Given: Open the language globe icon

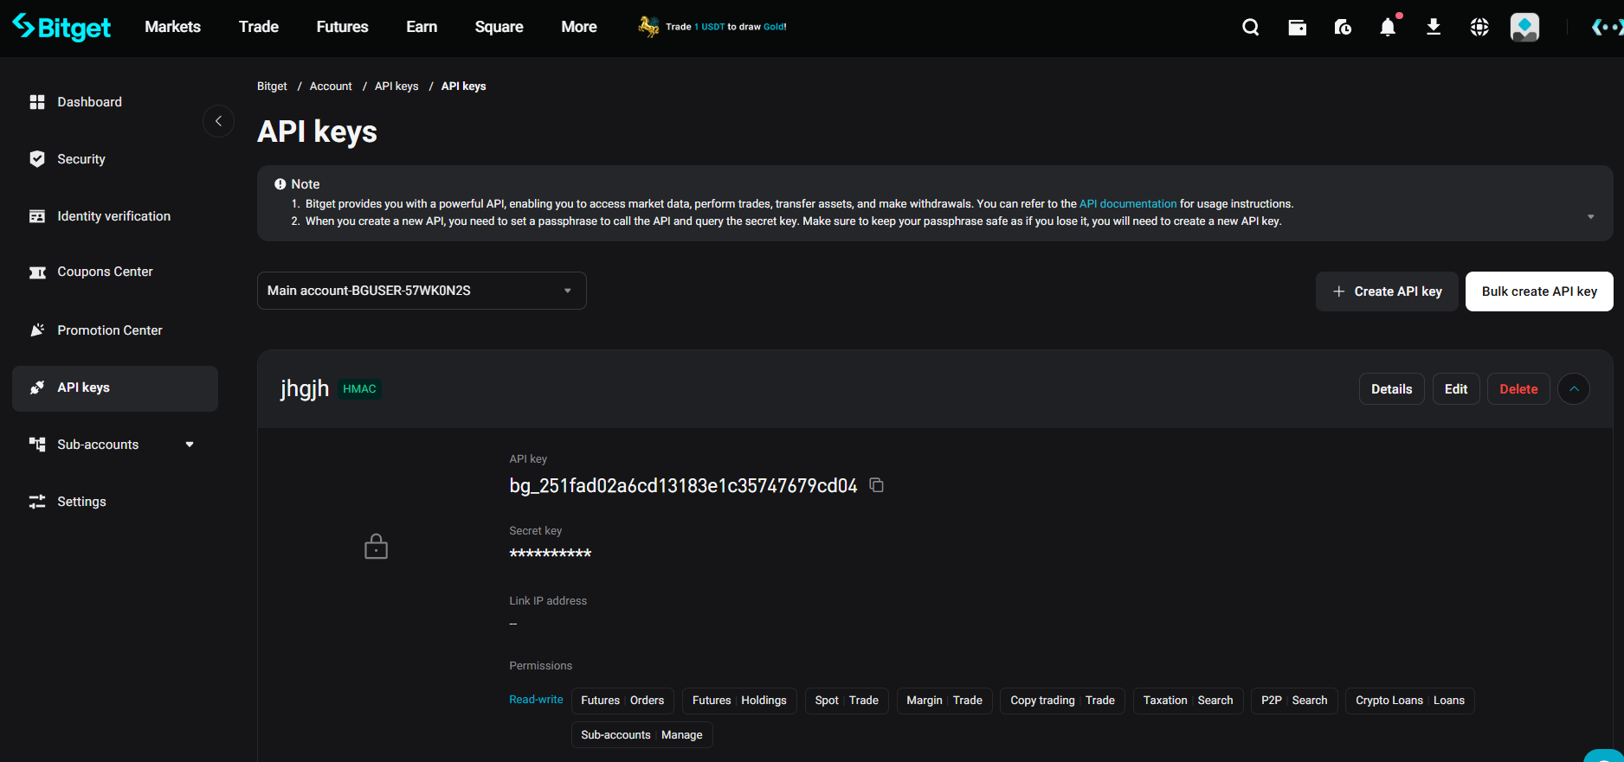Looking at the screenshot, I should (x=1479, y=28).
